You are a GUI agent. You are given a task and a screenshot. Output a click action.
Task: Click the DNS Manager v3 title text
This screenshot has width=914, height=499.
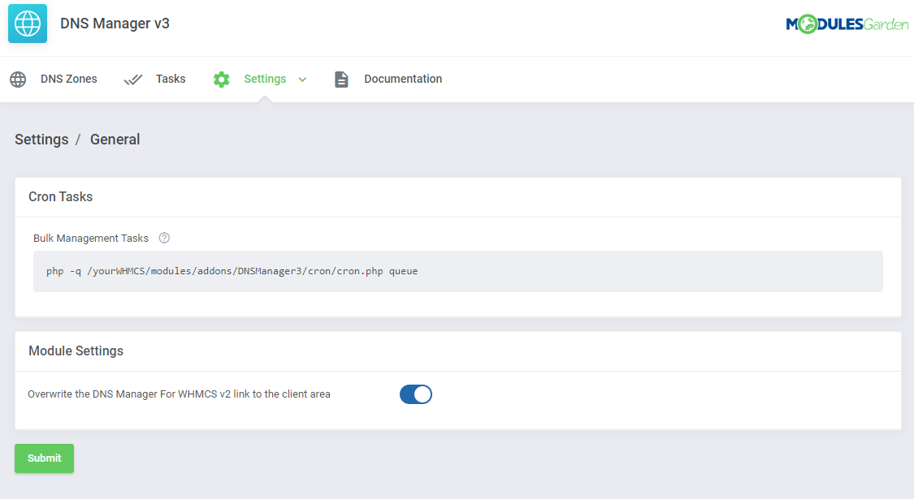(115, 24)
